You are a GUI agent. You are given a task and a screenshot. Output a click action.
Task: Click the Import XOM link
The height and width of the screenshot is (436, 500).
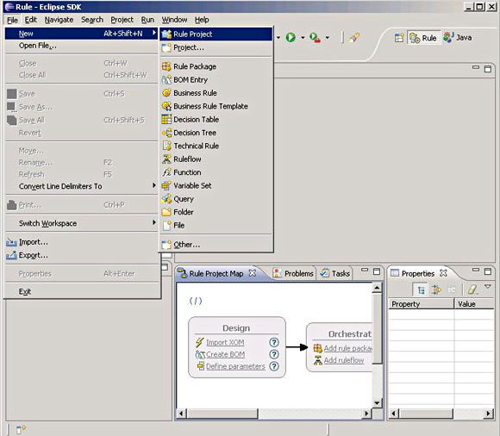tap(225, 342)
